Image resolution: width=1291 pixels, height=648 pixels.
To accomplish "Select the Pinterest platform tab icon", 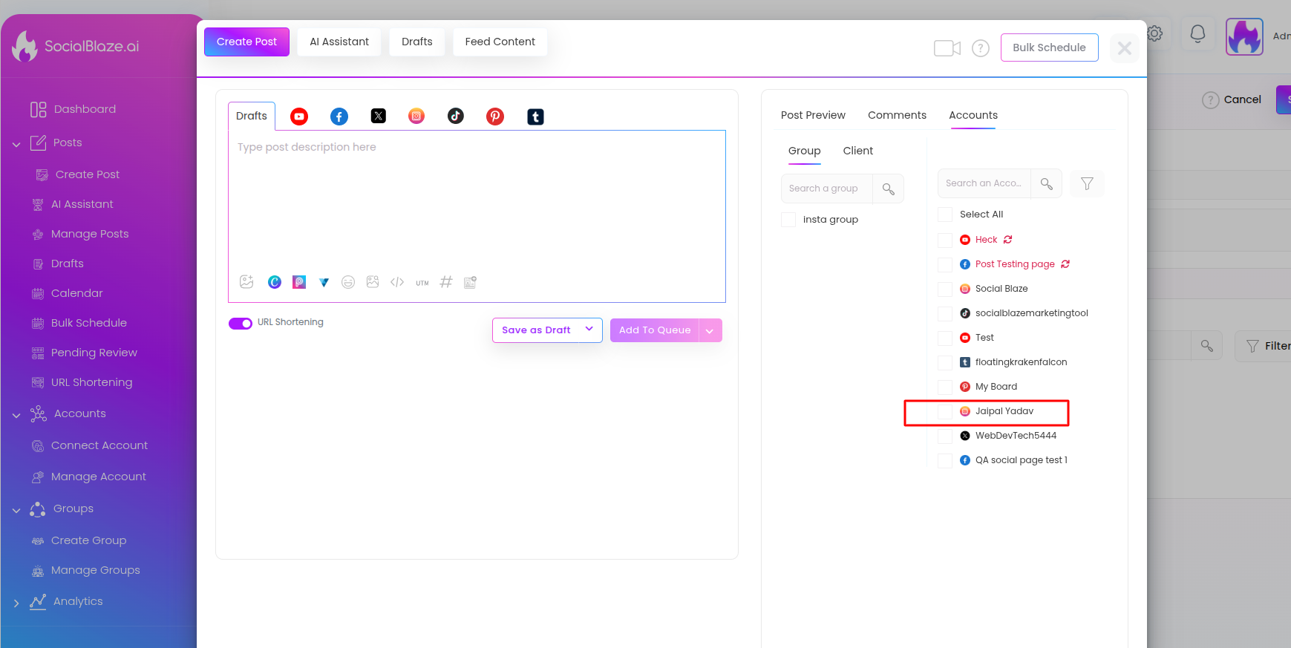I will click(495, 117).
